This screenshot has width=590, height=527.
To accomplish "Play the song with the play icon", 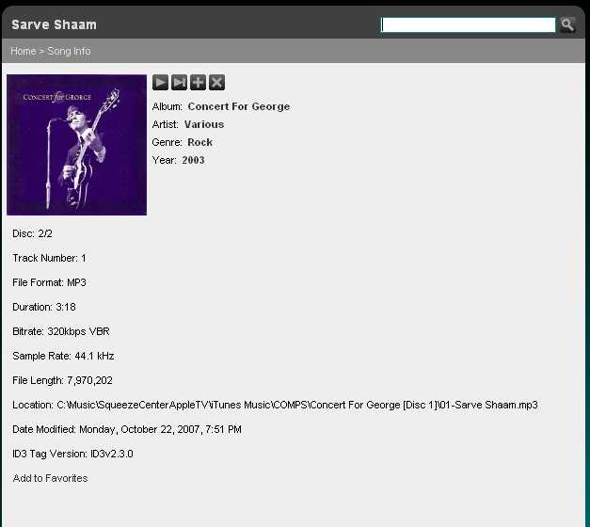I will tap(160, 83).
